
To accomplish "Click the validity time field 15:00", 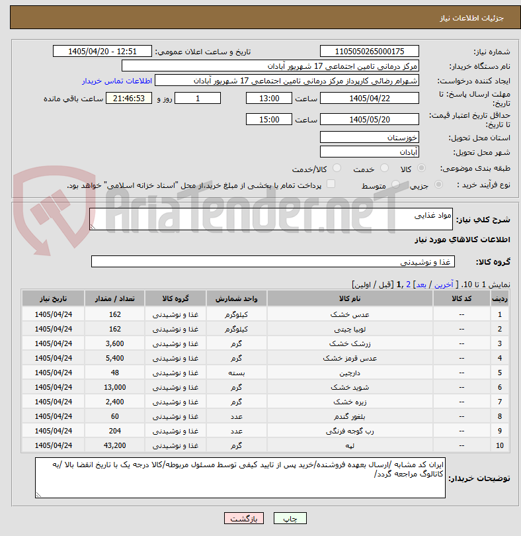I will 269,119.
